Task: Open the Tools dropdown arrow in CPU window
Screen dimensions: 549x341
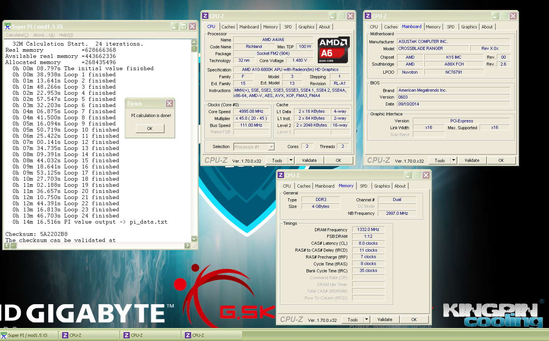Action: (291, 160)
